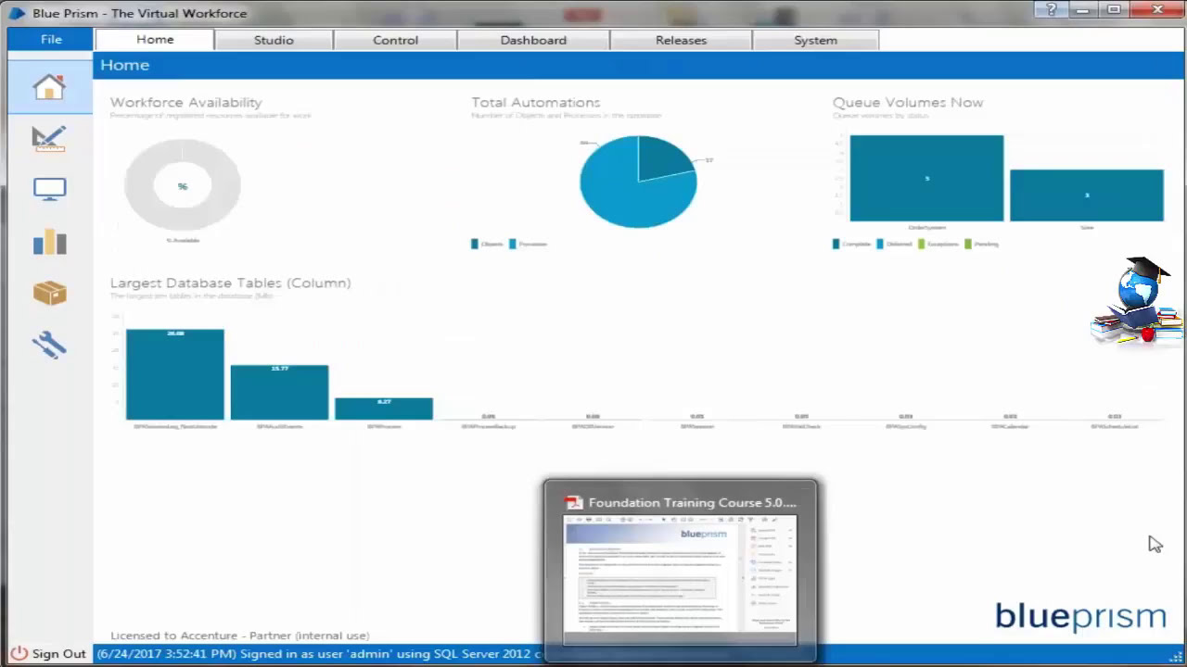
Task: Click the third bar in Largest Database Tables
Action: (384, 409)
